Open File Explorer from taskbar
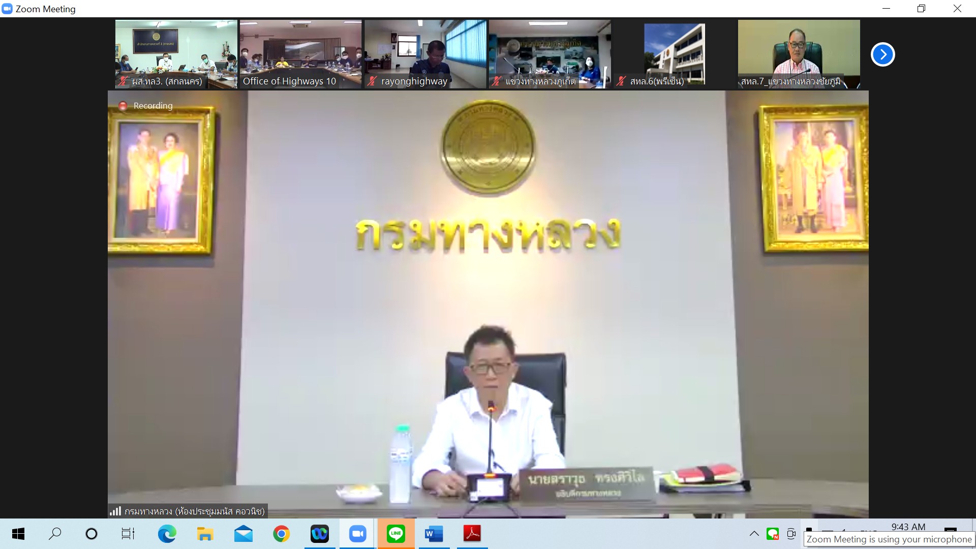This screenshot has height=549, width=976. point(205,534)
